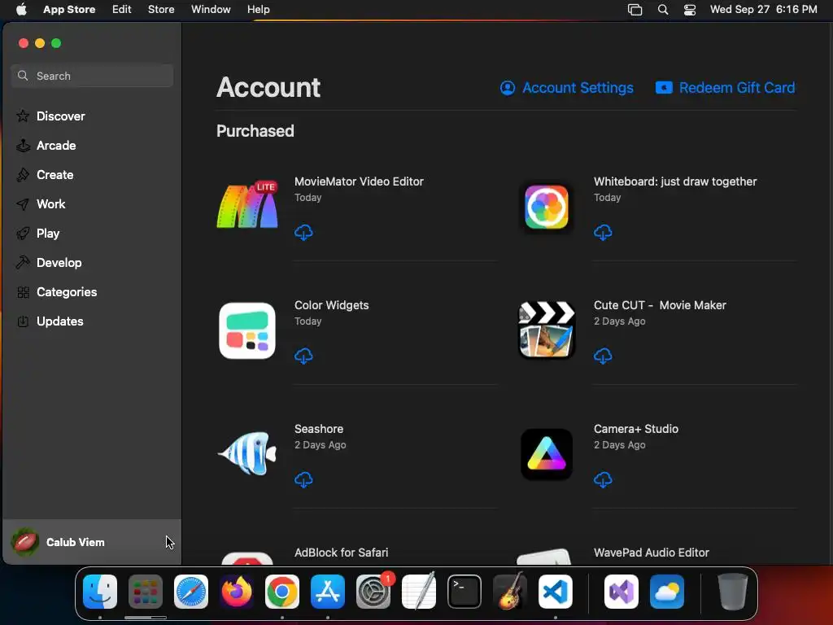The width and height of the screenshot is (833, 625).
Task: Click the AdBlock for Safari title
Action: click(x=341, y=553)
